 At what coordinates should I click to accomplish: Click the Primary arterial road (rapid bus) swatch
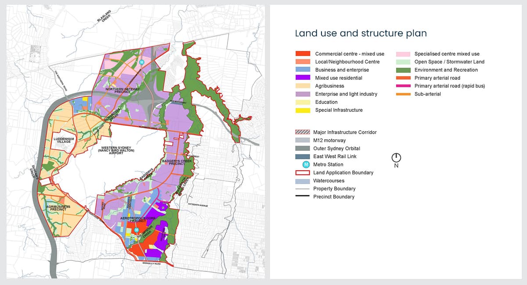403,86
